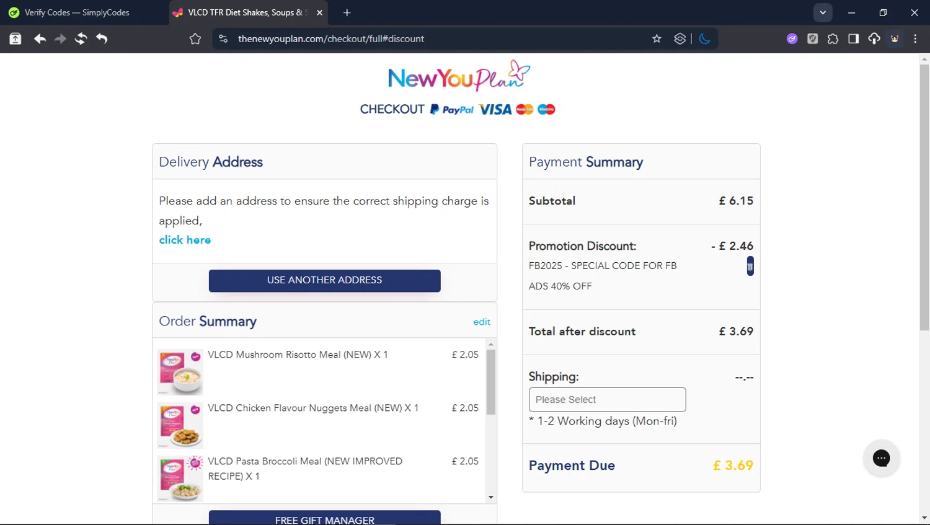Click the address bar URL field

click(x=434, y=39)
